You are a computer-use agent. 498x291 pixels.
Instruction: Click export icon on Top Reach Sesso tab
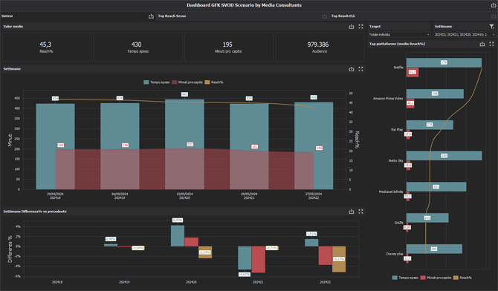324,16
